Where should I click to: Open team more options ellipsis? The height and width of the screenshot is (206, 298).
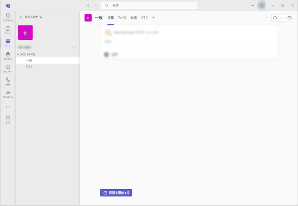tap(74, 47)
